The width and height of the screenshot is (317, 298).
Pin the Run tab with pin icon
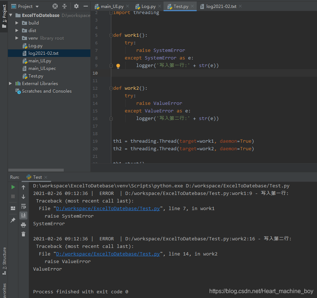[x=13, y=220]
